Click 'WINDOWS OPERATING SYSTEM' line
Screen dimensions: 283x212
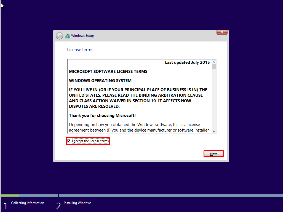100,81
